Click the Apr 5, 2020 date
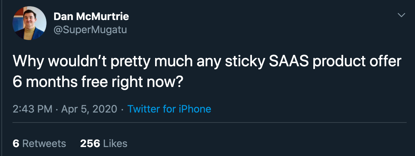 tap(89, 109)
